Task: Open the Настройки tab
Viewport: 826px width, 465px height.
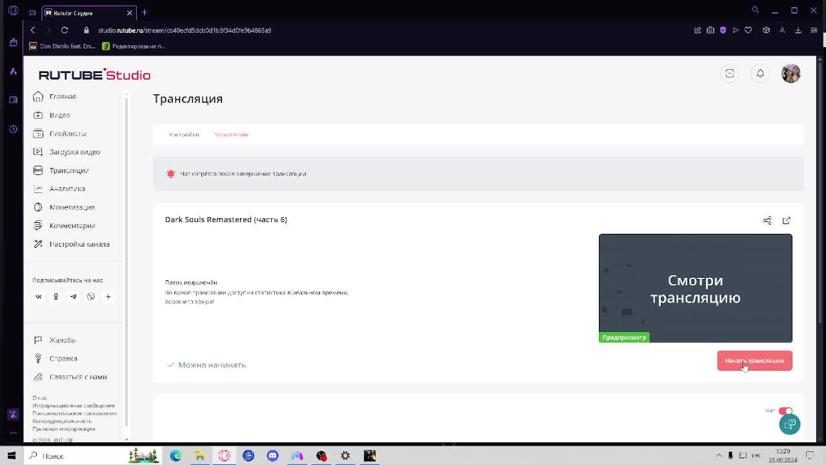Action: [184, 134]
